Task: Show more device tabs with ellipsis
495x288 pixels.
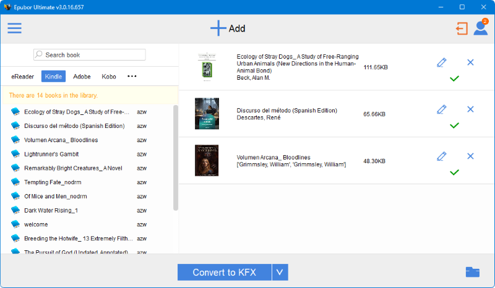Action: (132, 77)
